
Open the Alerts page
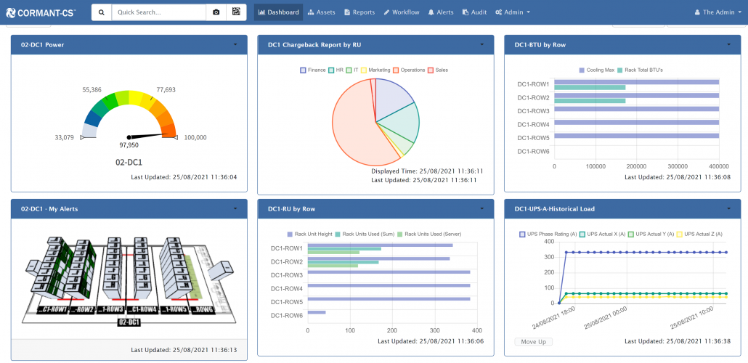point(441,12)
